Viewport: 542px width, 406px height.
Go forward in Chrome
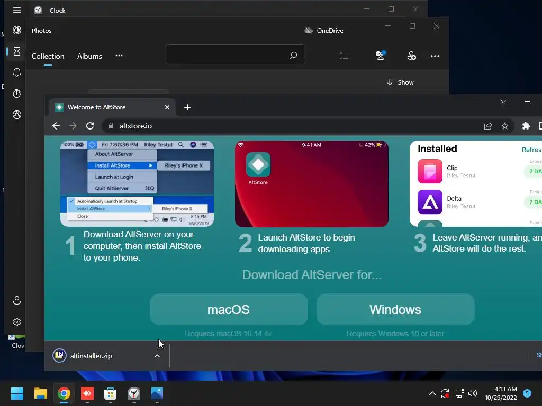coord(73,126)
